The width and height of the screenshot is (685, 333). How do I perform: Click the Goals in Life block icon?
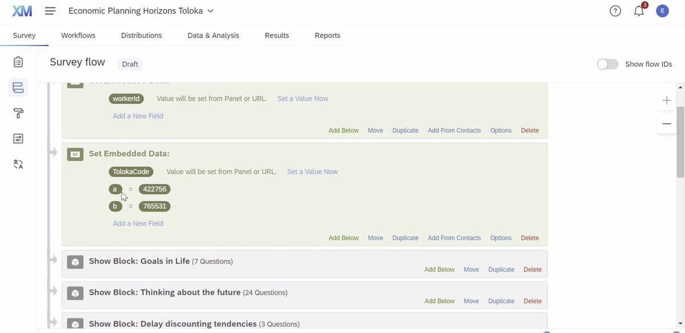(x=75, y=262)
